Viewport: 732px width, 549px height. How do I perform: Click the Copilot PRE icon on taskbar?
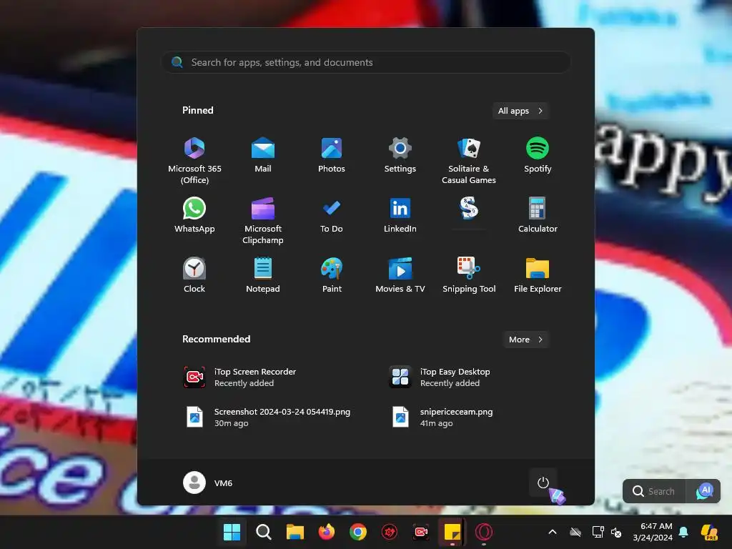[x=710, y=532]
